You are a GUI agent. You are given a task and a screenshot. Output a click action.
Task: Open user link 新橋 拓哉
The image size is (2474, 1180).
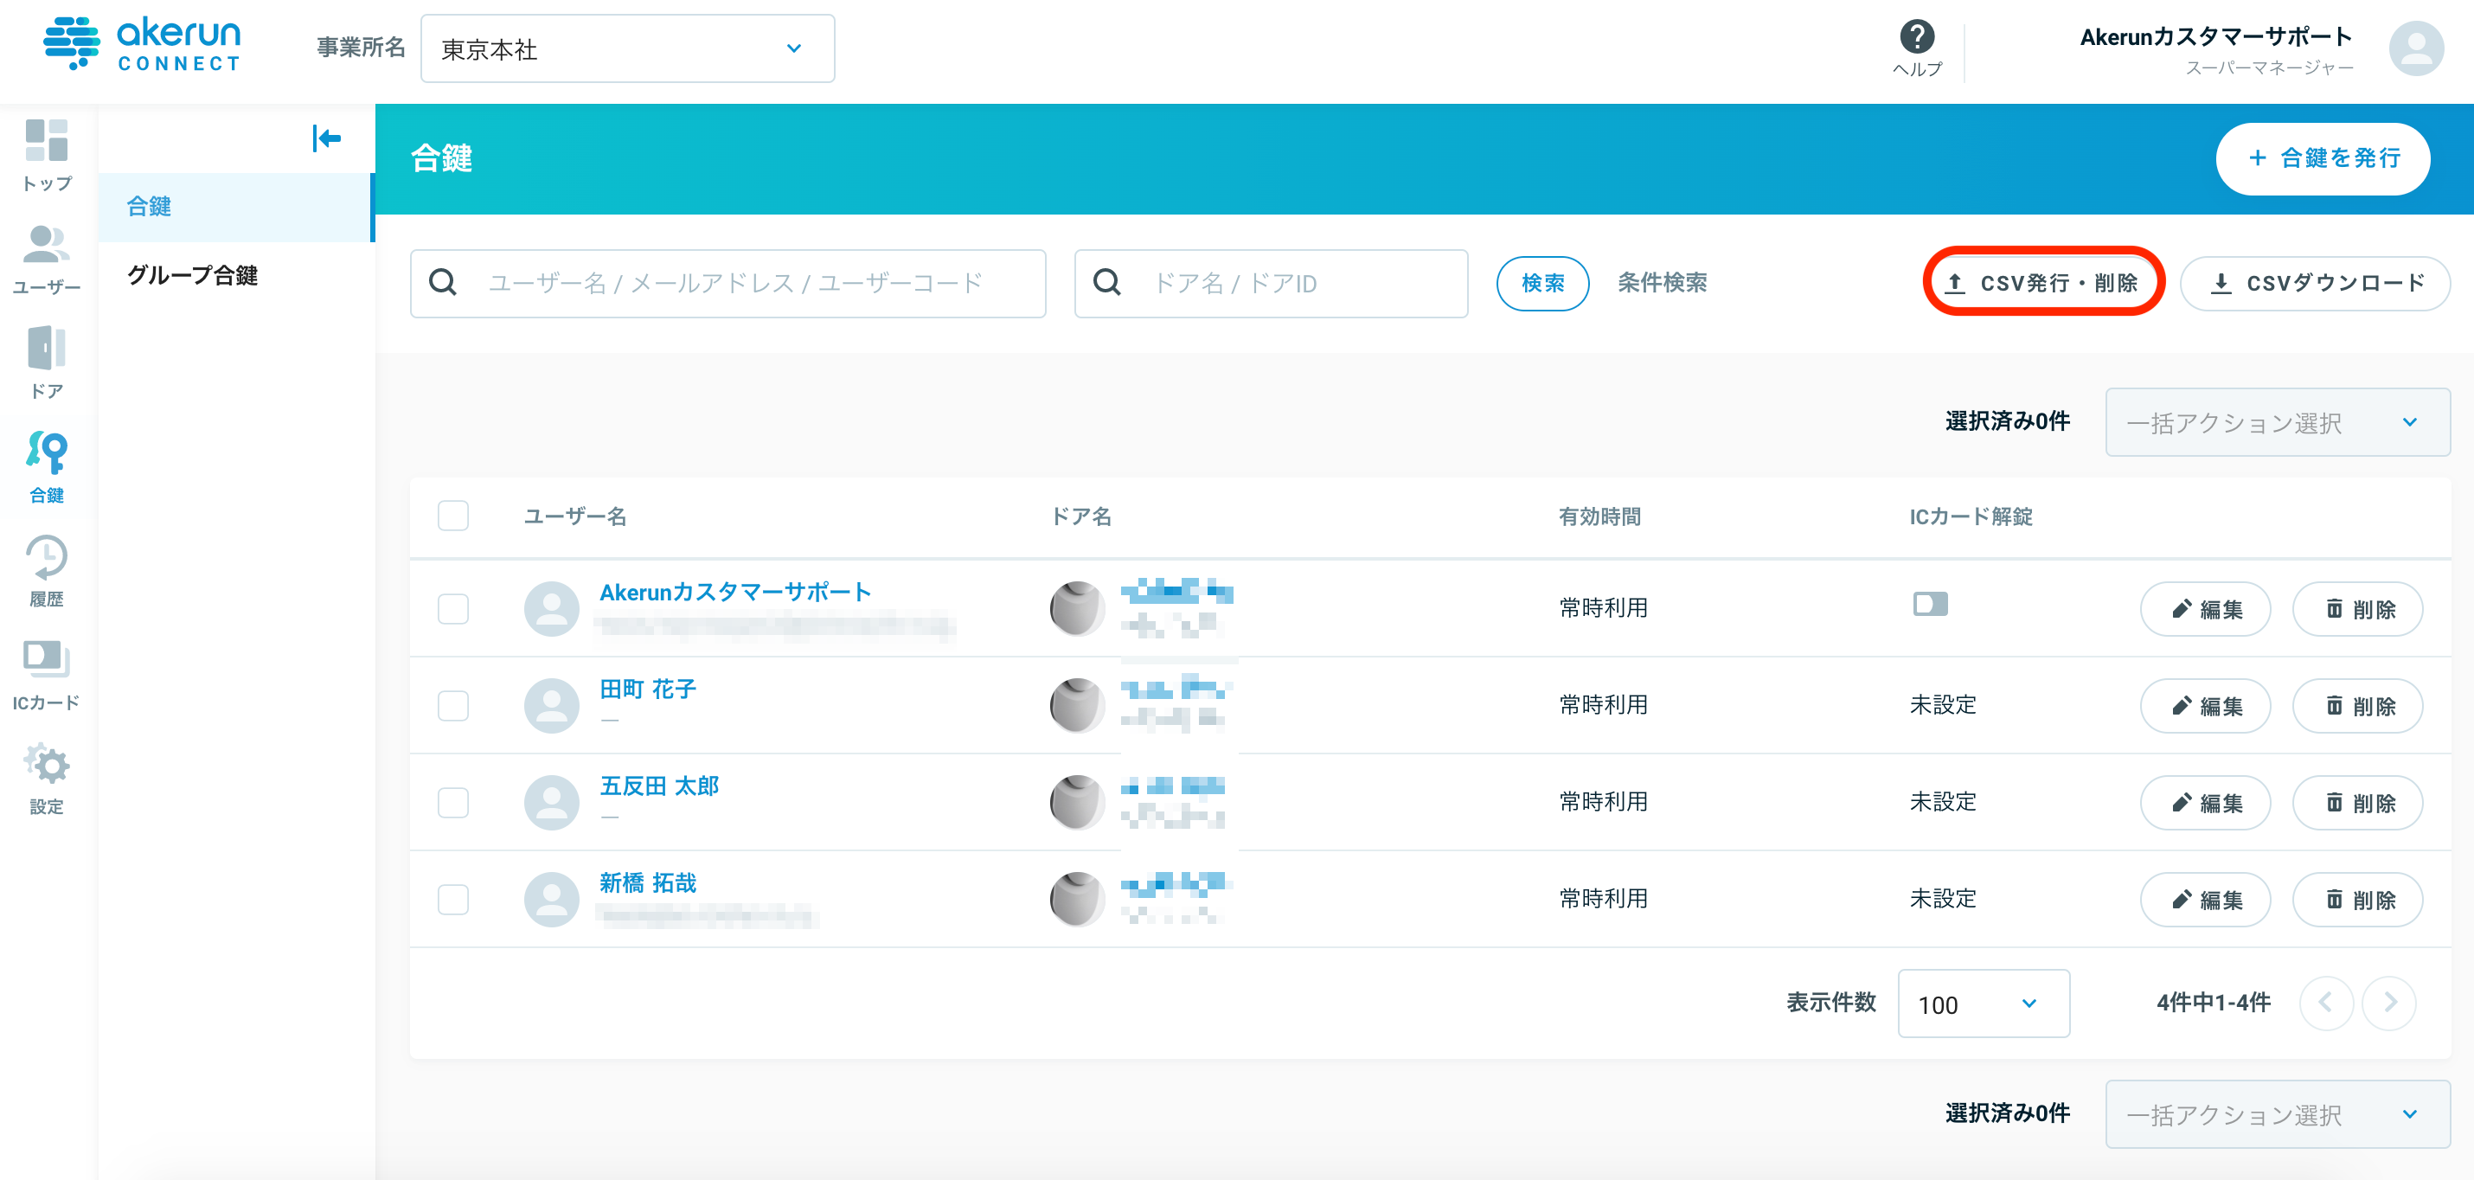tap(647, 883)
